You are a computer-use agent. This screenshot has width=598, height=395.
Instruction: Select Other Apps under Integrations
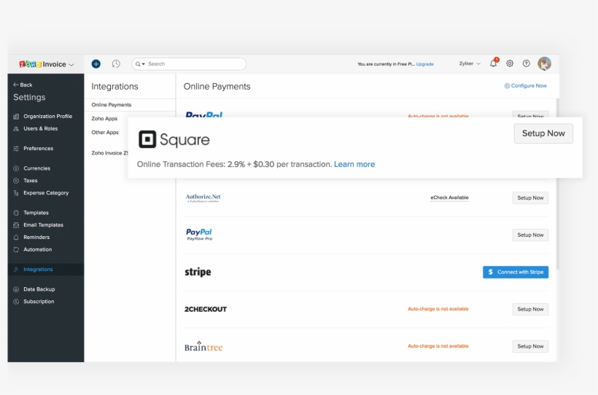[105, 133]
